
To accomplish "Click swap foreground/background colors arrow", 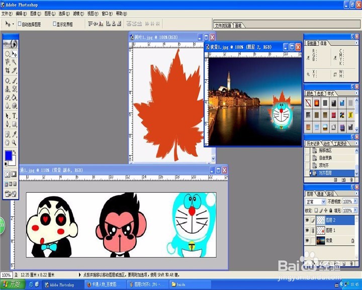I will [x=15, y=152].
